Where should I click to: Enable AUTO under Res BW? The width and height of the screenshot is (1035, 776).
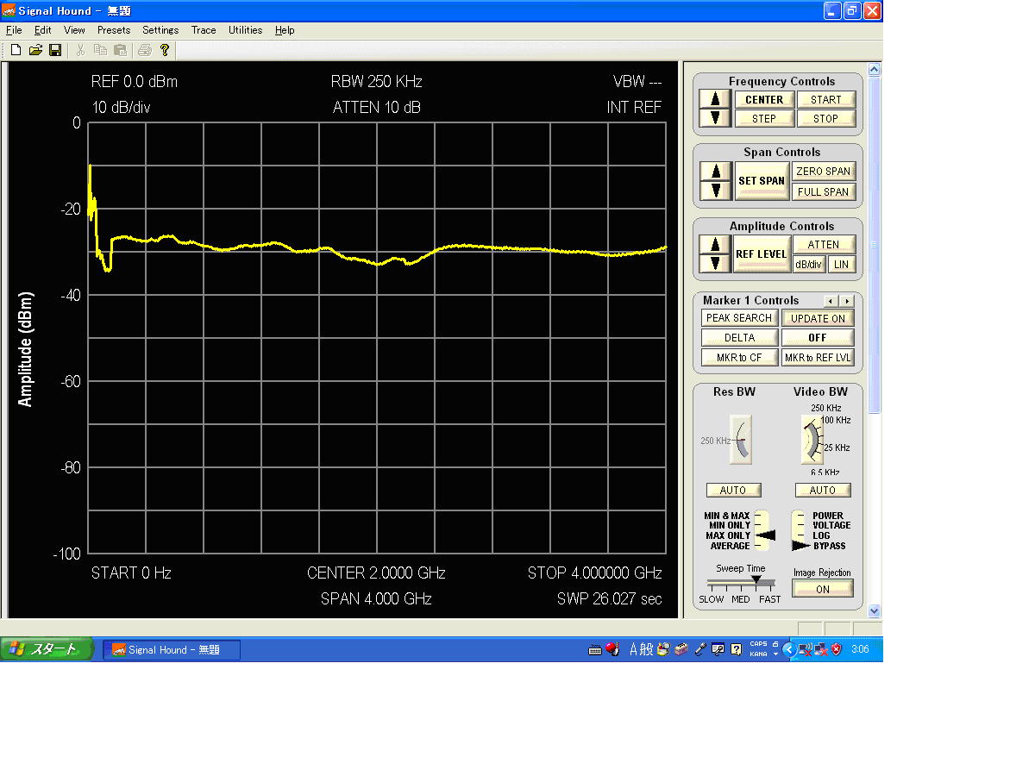click(733, 490)
